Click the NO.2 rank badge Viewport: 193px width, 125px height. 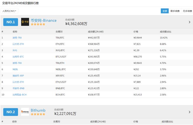[10, 112]
